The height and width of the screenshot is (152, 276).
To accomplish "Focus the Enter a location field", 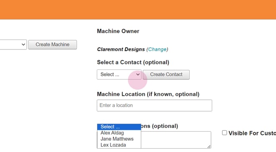I will click(154, 105).
